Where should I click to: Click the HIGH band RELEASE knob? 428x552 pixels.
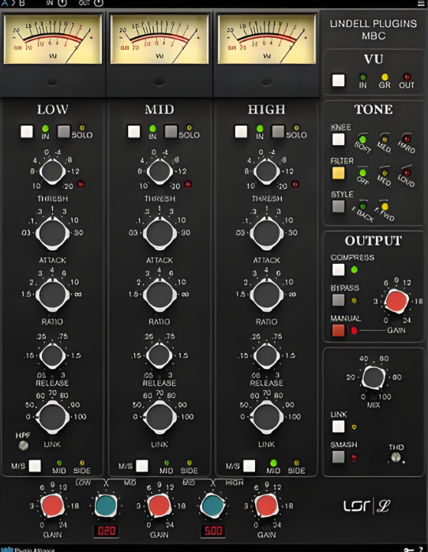pos(266,355)
